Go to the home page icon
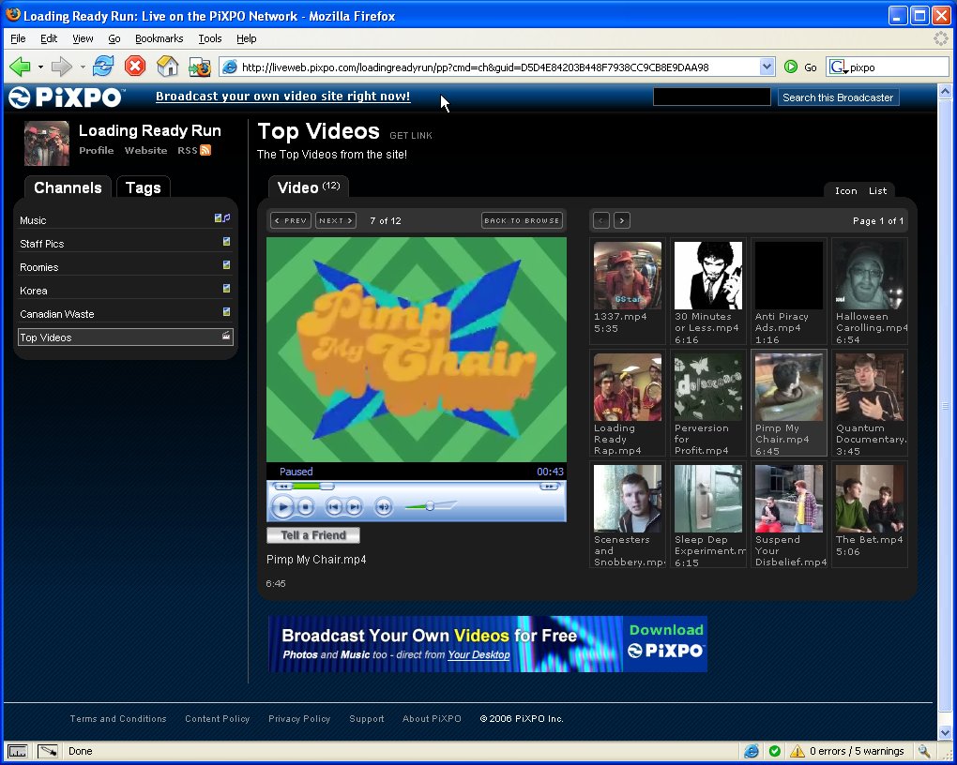Image resolution: width=957 pixels, height=765 pixels. coord(167,66)
